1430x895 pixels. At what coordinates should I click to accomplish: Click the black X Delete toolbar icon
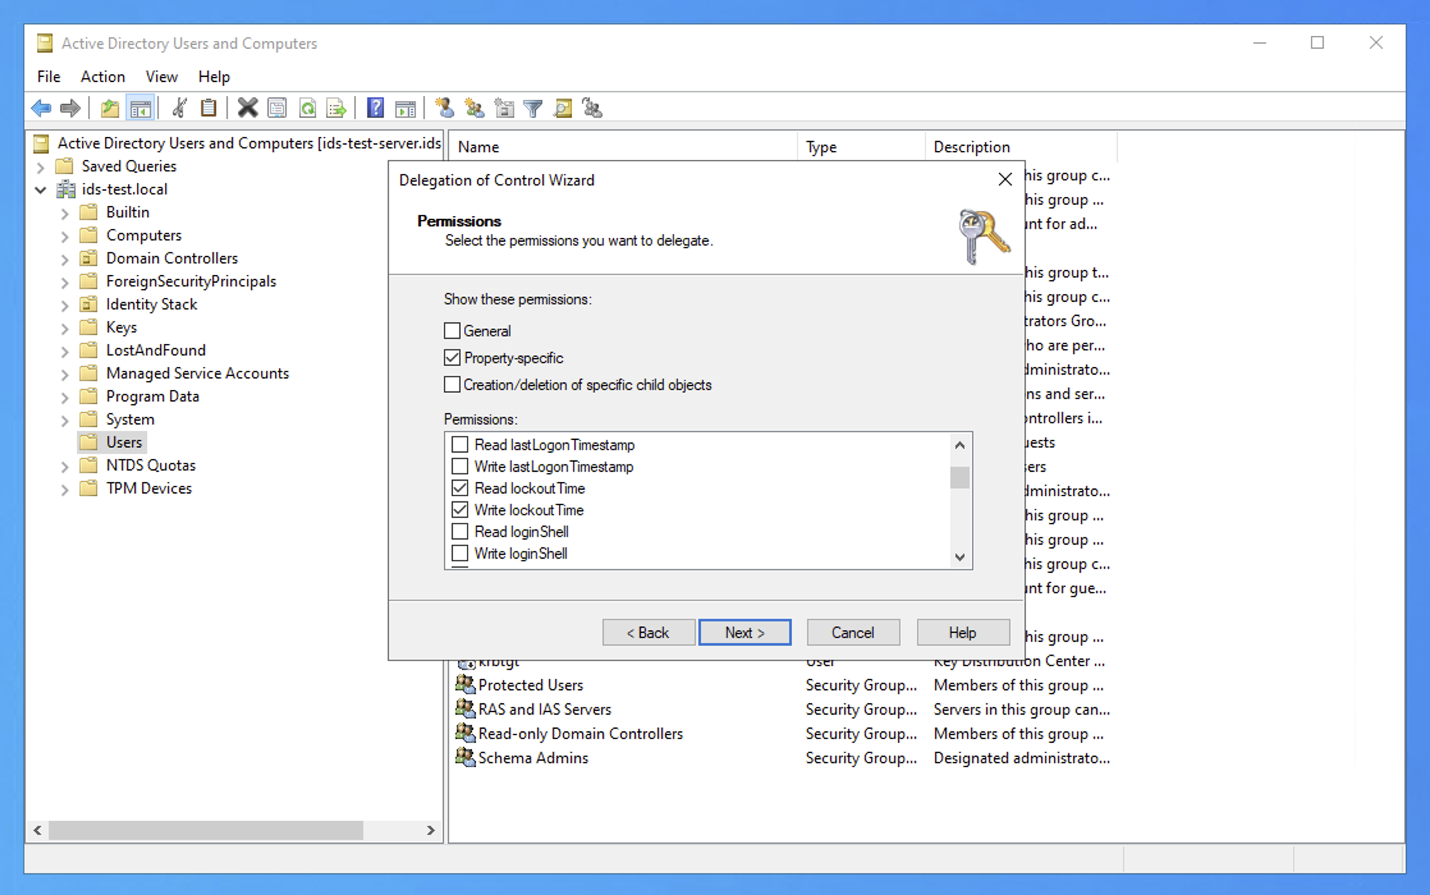coord(247,108)
